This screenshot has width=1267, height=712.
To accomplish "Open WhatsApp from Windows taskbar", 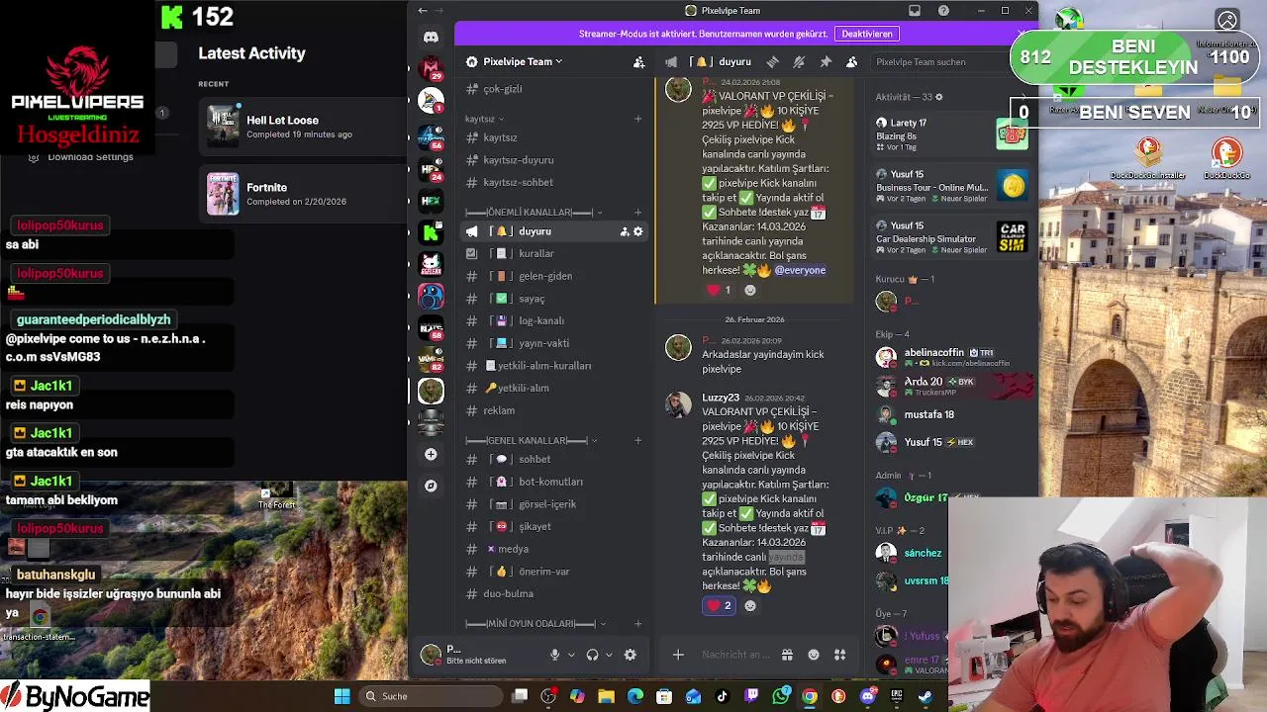I will (x=781, y=696).
